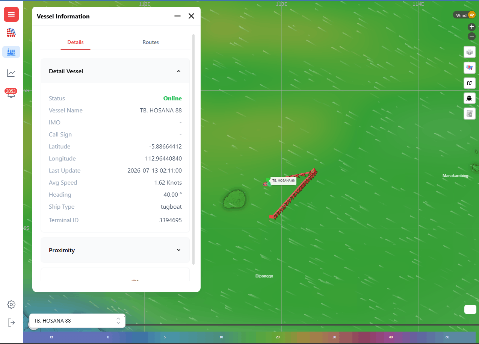The image size is (479, 344).
Task: Click the Ship Type value tugboat
Action: coord(171,206)
